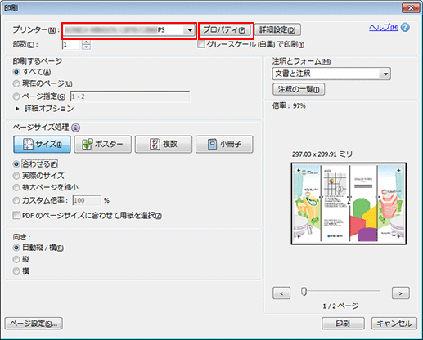
Task: Click the ページサイズ処理 info icon
Action: tap(75, 127)
